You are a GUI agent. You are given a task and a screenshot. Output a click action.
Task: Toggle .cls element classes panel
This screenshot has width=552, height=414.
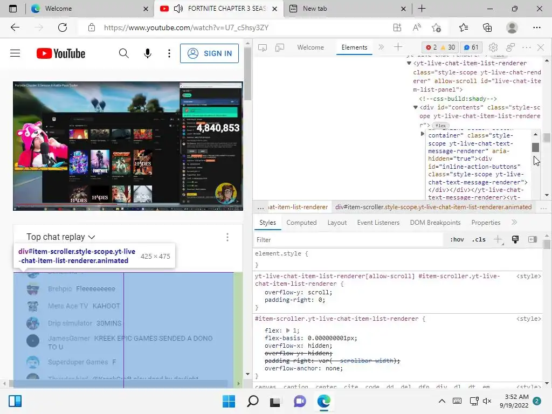pos(479,240)
